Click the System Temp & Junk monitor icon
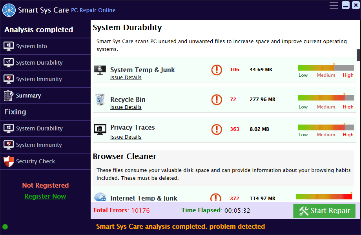The image size is (361, 235). (100, 70)
